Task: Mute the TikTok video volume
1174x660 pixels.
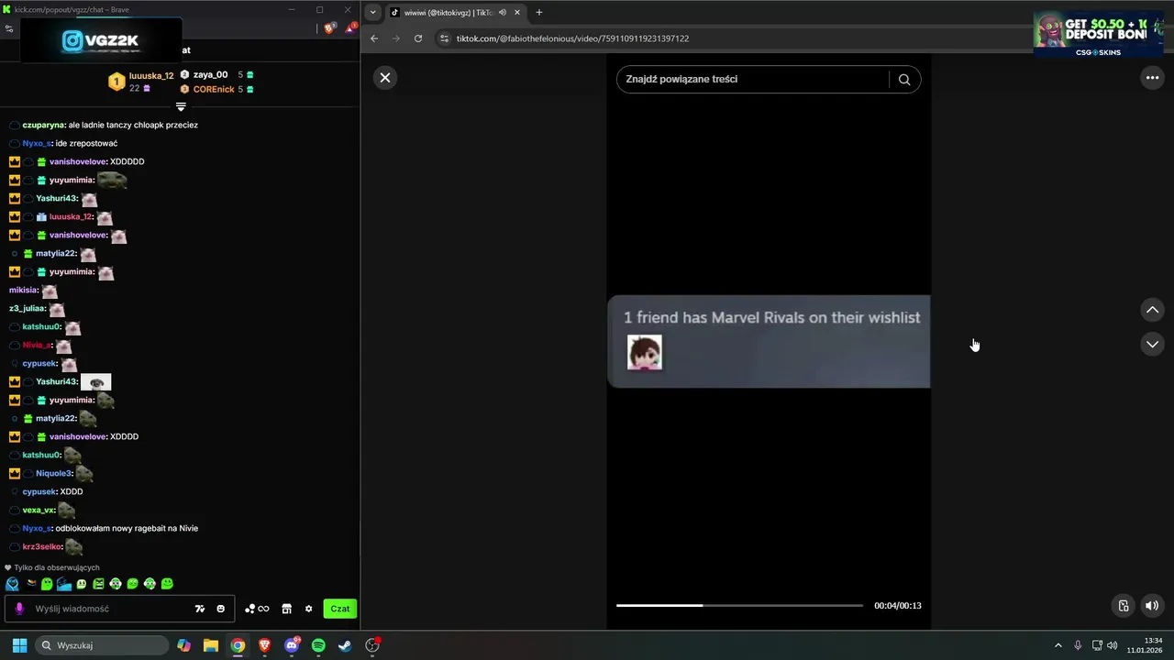Action: 1153,605
